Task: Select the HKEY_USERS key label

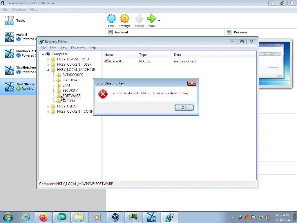Action: click(x=67, y=106)
